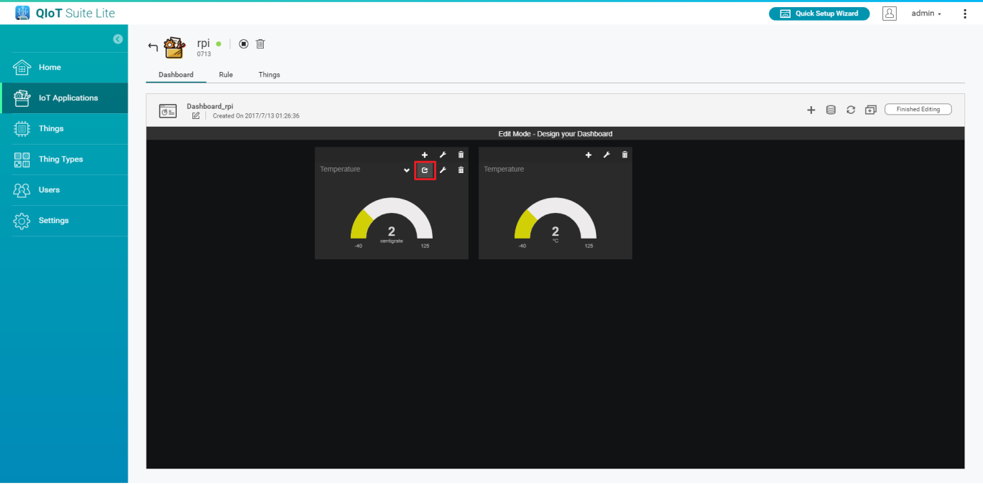The width and height of the screenshot is (983, 485).
Task: Expand the left Temperature widget chevron
Action: pyautogui.click(x=406, y=170)
